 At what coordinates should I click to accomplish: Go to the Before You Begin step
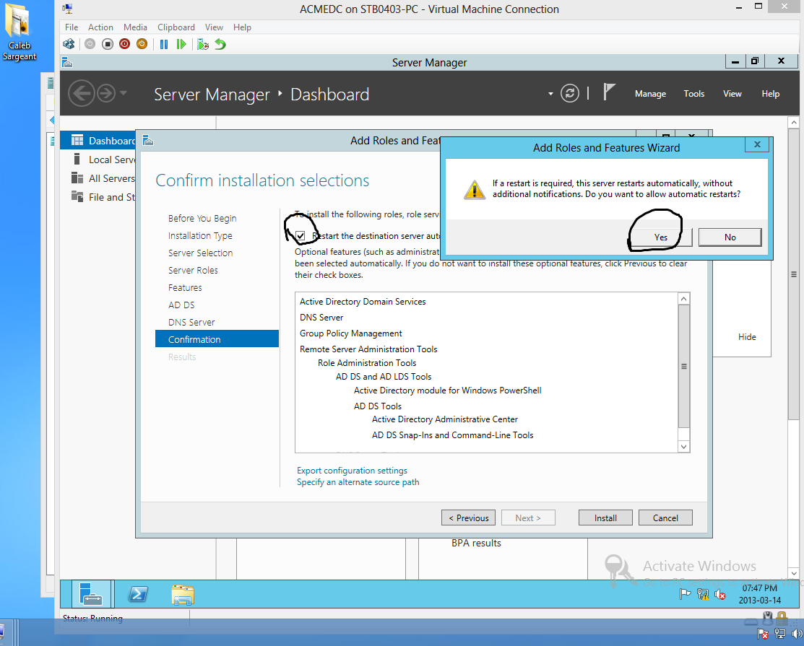202,218
